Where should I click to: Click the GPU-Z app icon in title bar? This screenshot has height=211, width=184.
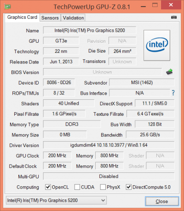(7, 6)
